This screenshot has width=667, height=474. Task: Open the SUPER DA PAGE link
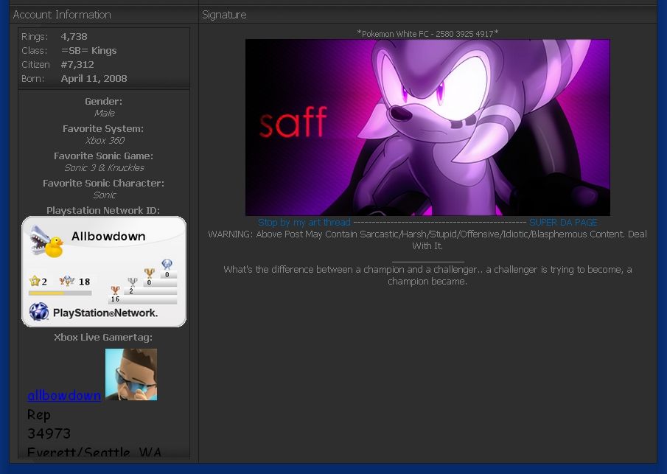pos(563,222)
